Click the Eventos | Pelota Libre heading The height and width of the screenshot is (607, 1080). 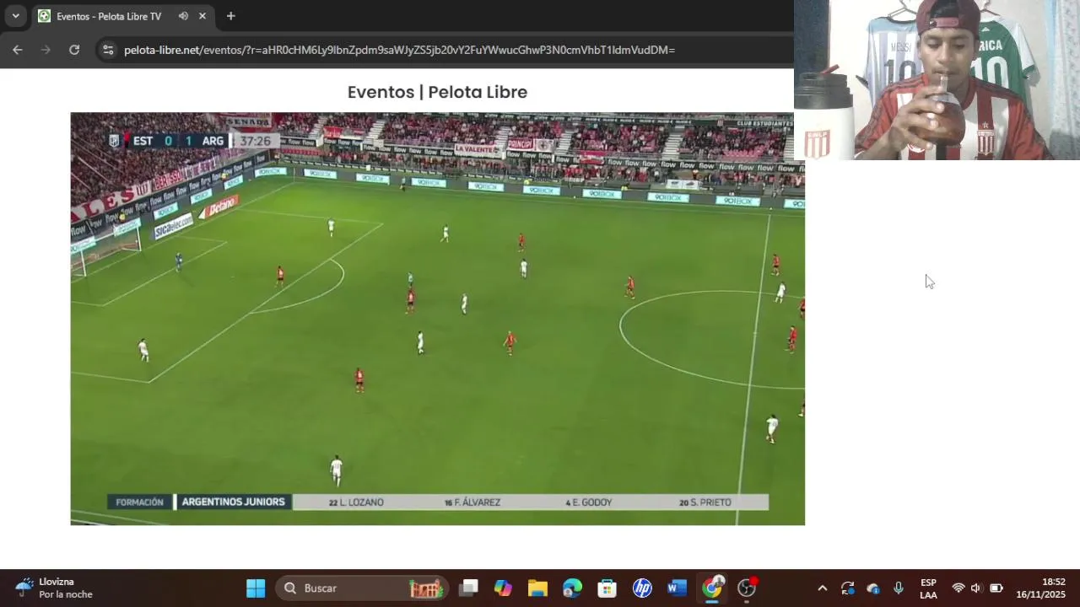pos(437,92)
